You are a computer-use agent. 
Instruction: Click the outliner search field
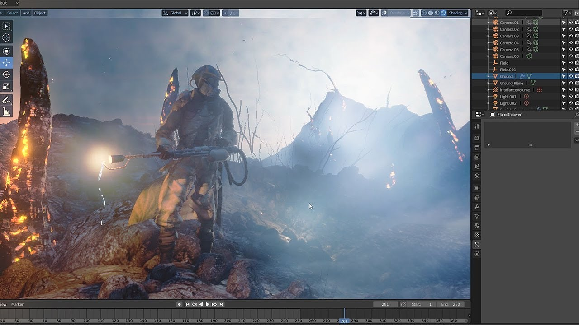coord(523,13)
